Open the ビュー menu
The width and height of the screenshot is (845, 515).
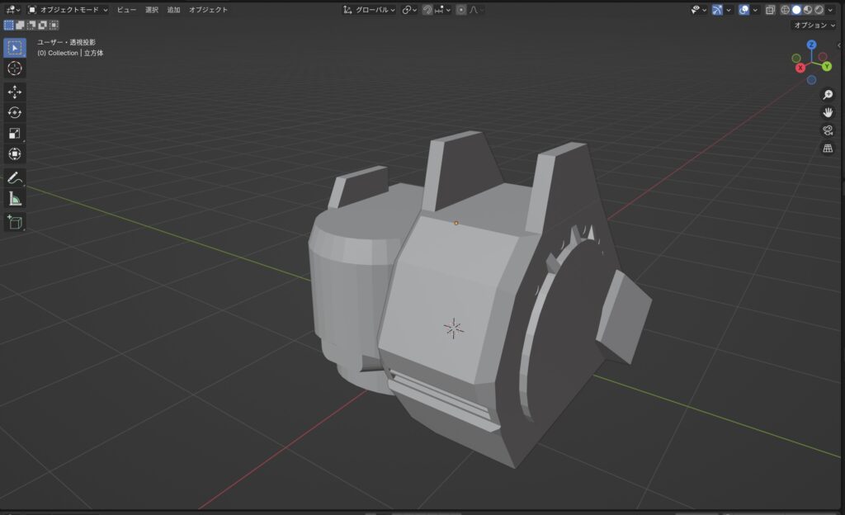pyautogui.click(x=126, y=10)
